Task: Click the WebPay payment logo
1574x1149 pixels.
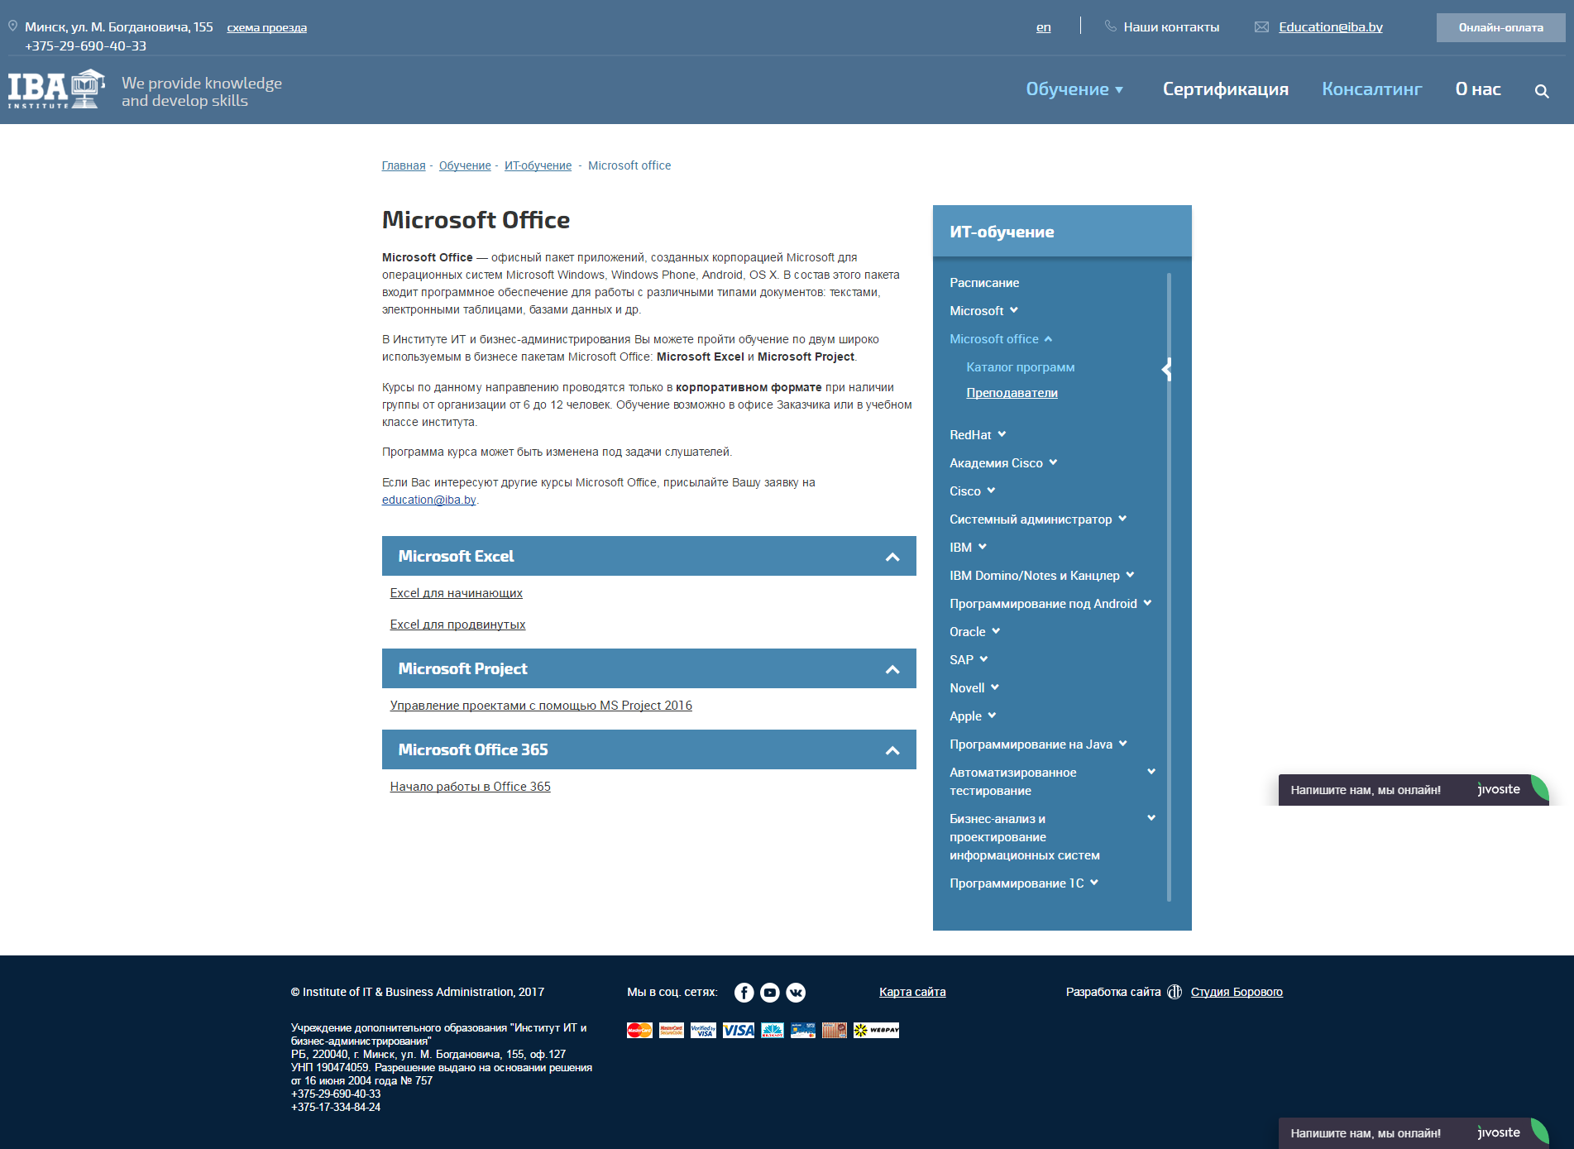Action: point(877,1030)
